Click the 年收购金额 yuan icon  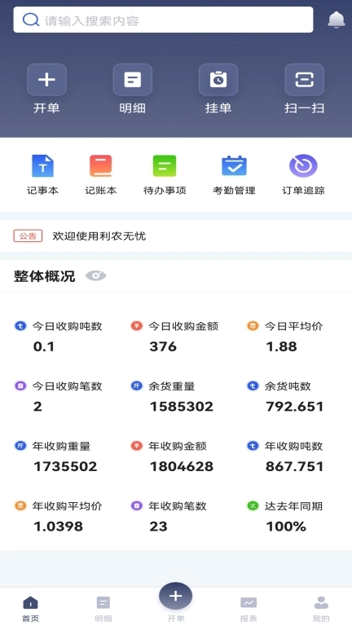point(137,446)
